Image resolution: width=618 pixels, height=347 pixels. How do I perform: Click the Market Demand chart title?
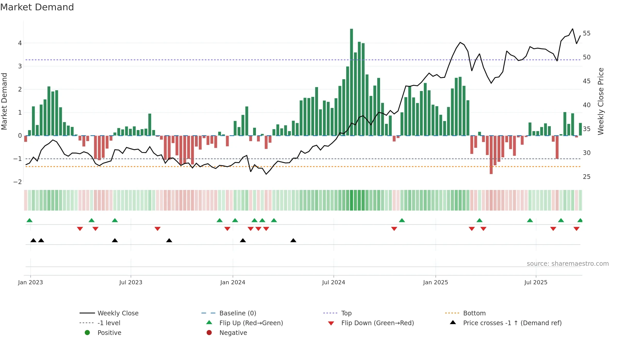37,7
